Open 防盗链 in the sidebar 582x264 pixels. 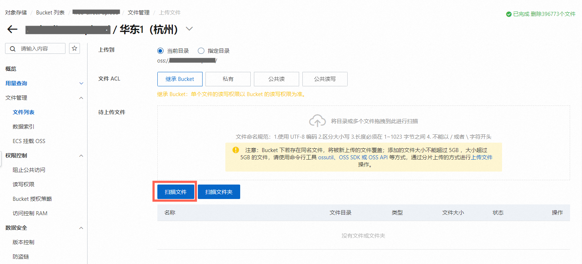pos(21,257)
